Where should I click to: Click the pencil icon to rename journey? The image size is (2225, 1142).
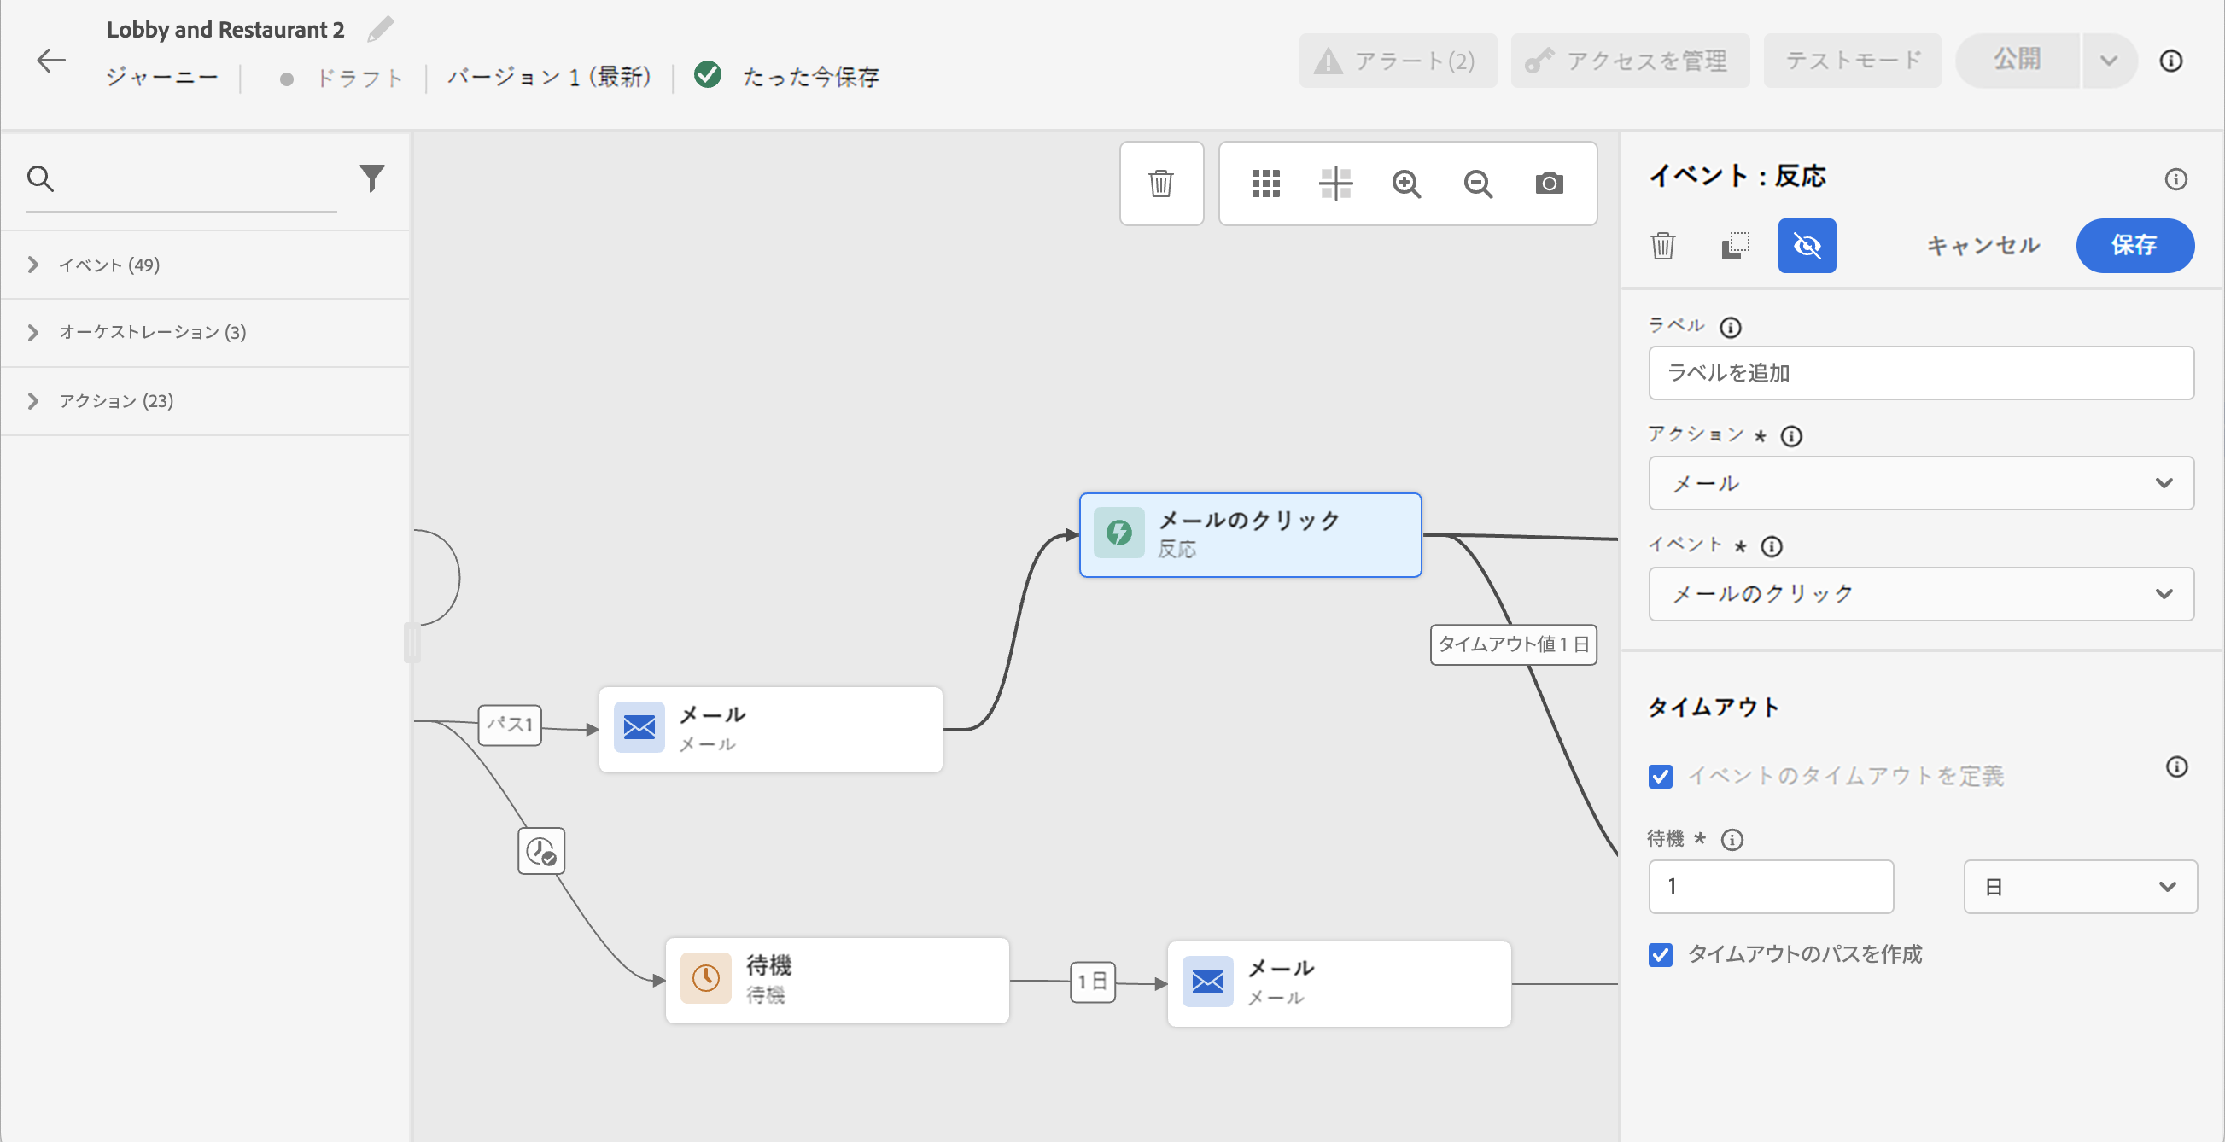[x=380, y=29]
